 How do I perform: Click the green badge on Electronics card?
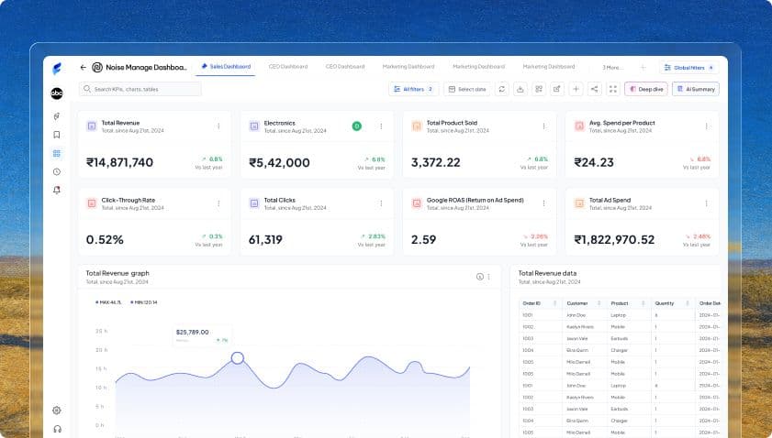point(357,126)
